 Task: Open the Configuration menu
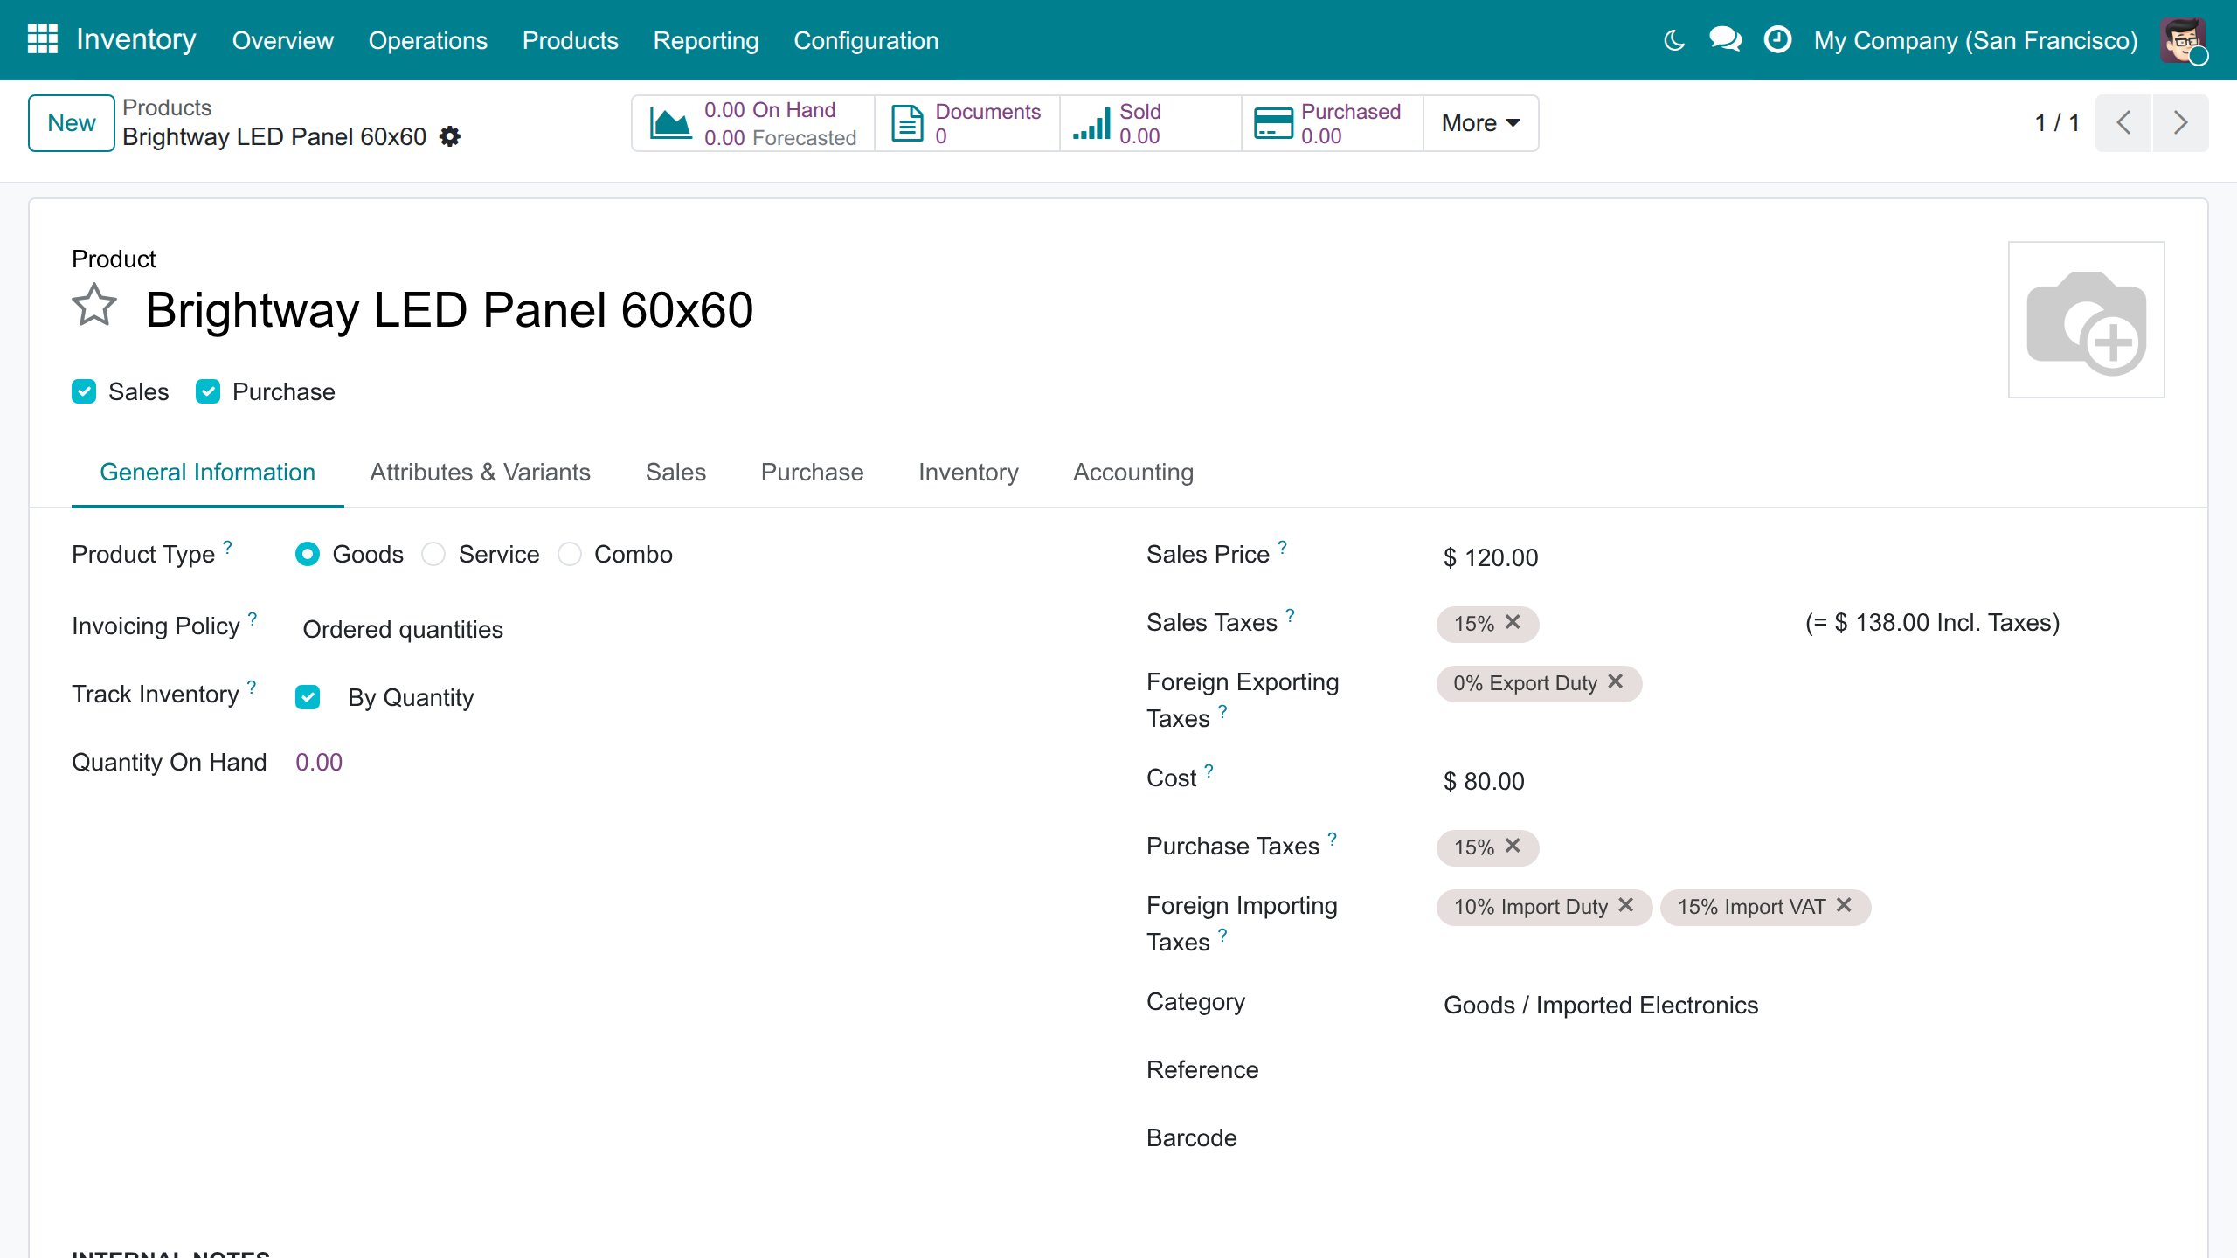click(866, 40)
